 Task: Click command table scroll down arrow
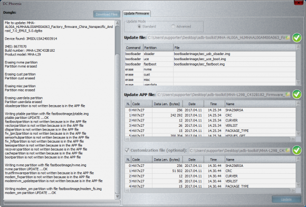coord(298,83)
